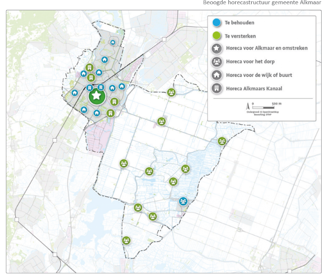
Task: Click the northernmost green canal building marker
Action: [x=89, y=67]
